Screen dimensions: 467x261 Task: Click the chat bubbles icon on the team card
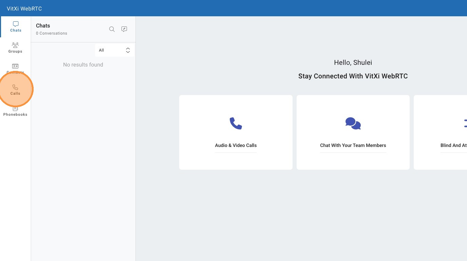click(353, 123)
